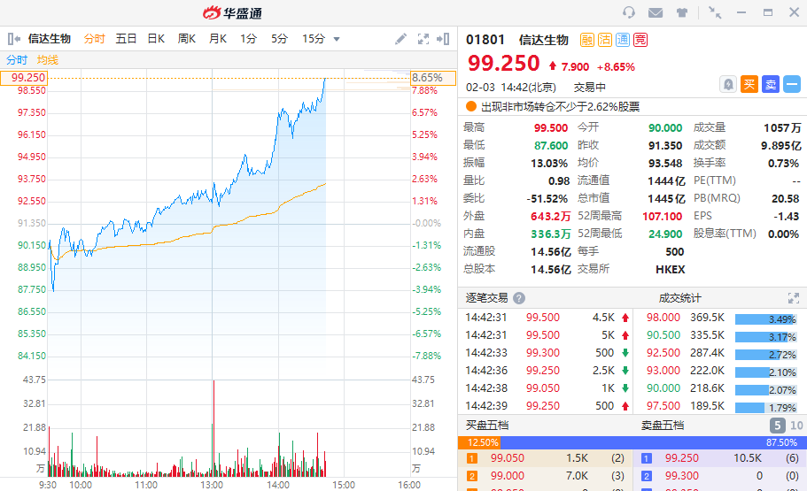Switch to the 月K chart tab

click(218, 39)
